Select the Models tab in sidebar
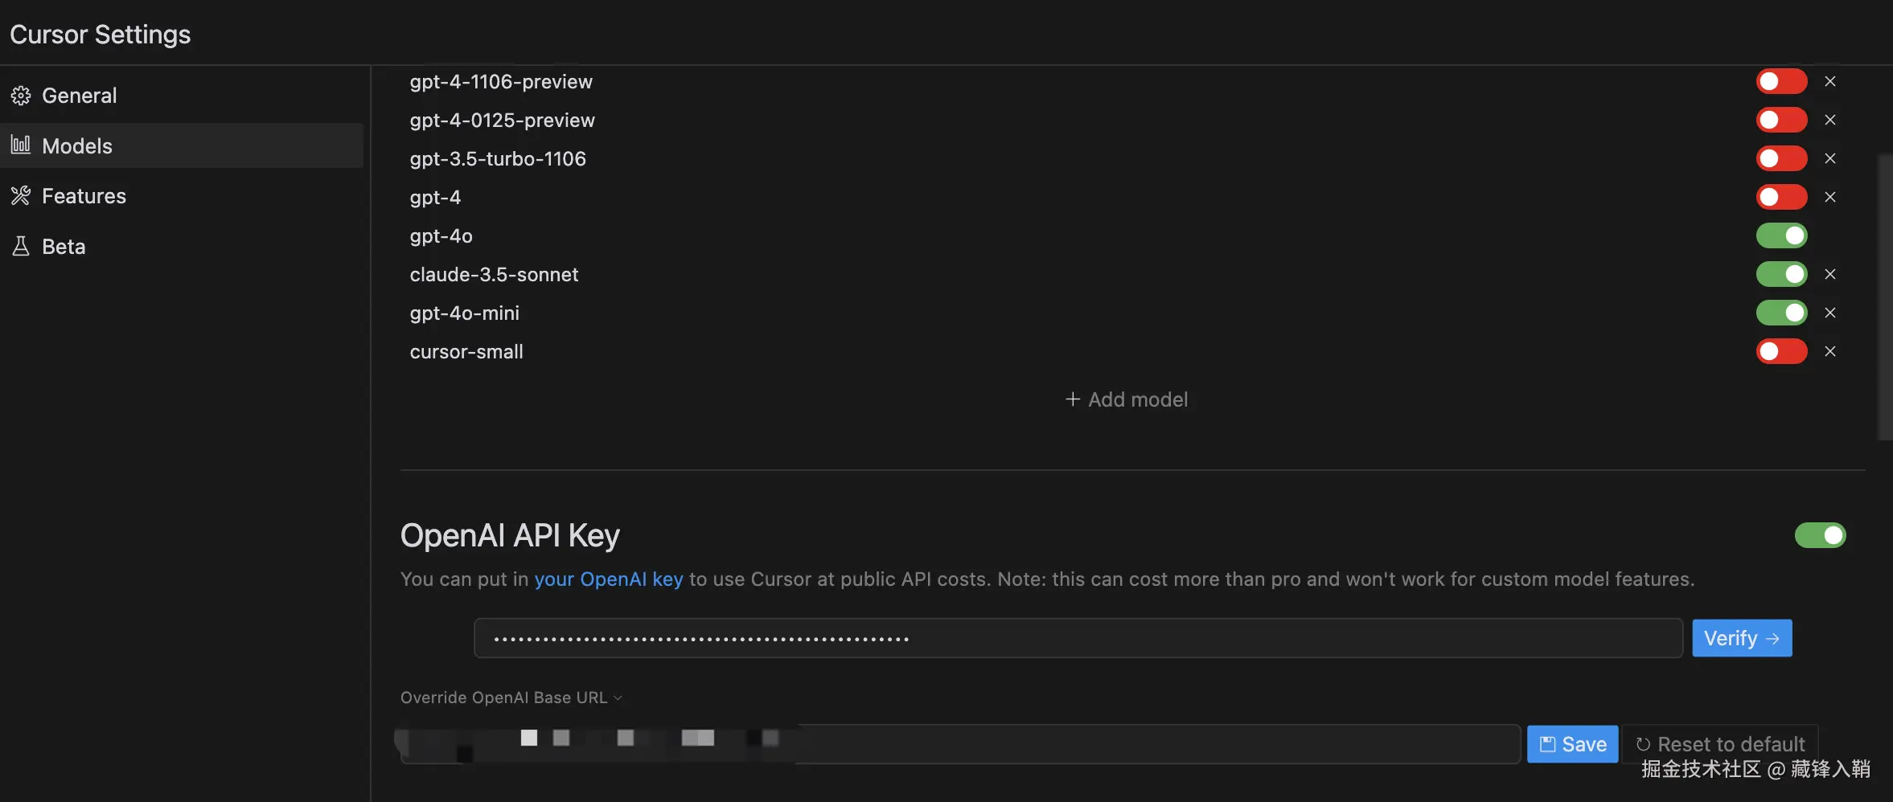Image resolution: width=1893 pixels, height=802 pixels. pos(77,146)
